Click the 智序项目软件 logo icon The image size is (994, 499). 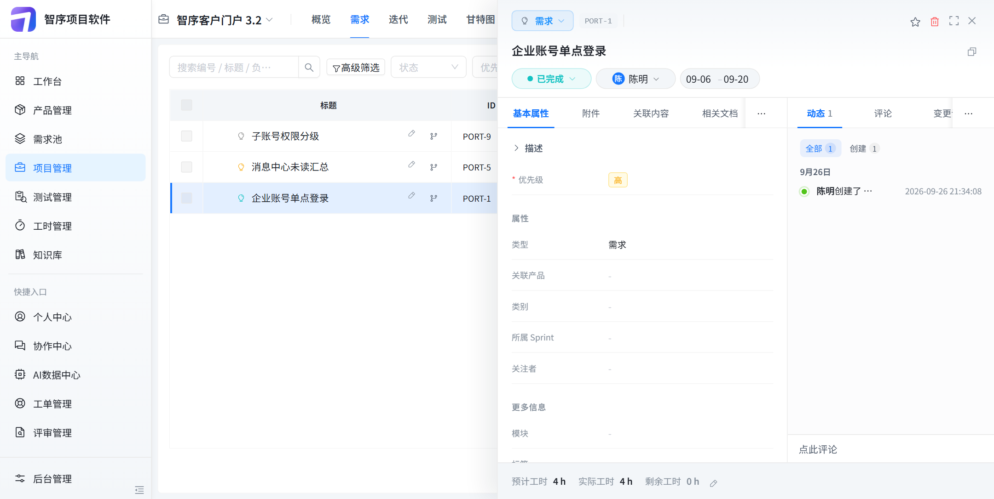[23, 19]
